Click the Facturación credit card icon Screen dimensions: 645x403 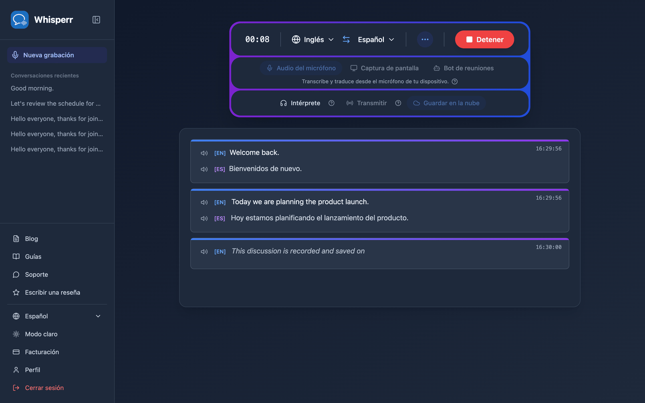[16, 352]
